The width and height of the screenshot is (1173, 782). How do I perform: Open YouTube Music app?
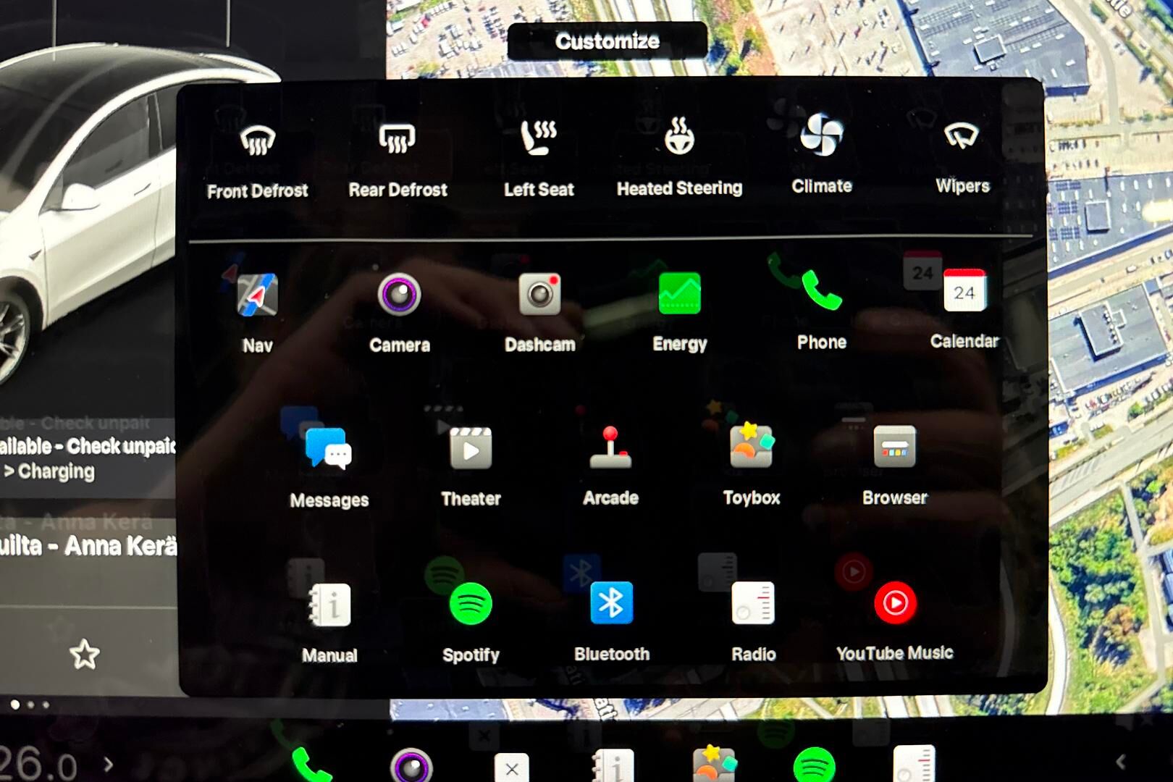[895, 603]
